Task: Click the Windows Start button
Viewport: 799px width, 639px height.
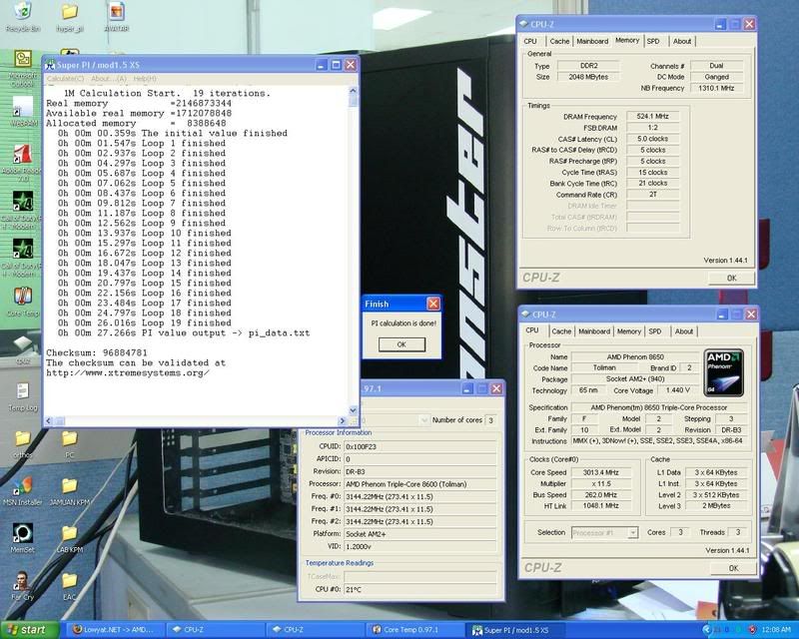Action: click(30, 630)
